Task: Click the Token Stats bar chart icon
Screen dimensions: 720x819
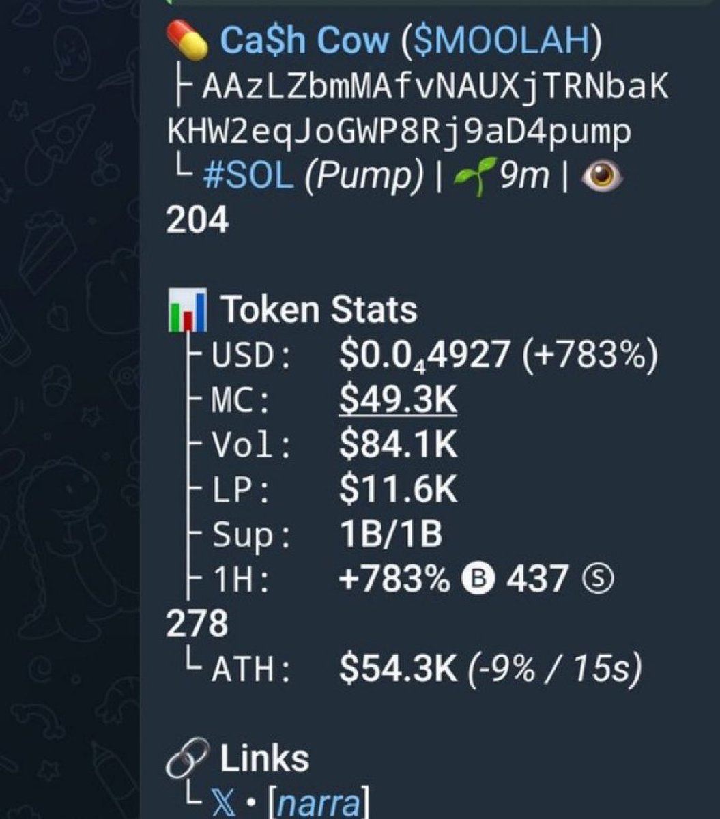Action: click(186, 312)
